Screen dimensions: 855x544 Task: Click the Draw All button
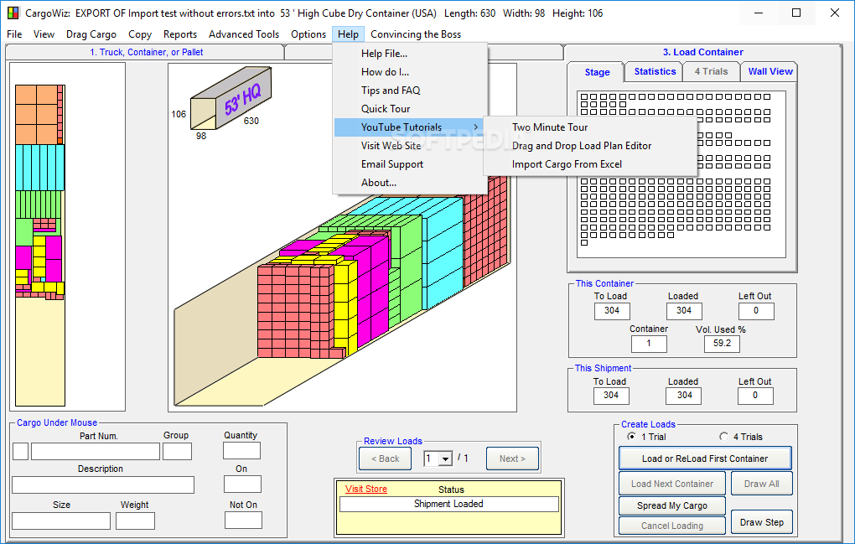[761, 484]
